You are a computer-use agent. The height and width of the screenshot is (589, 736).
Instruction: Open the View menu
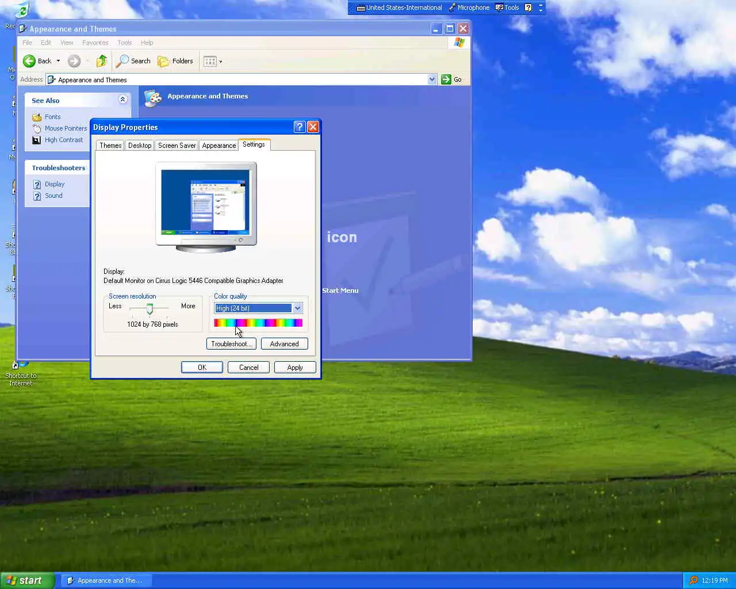[x=67, y=43]
